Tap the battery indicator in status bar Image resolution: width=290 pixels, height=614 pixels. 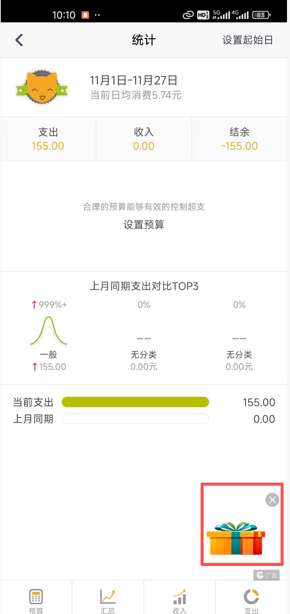261,15
